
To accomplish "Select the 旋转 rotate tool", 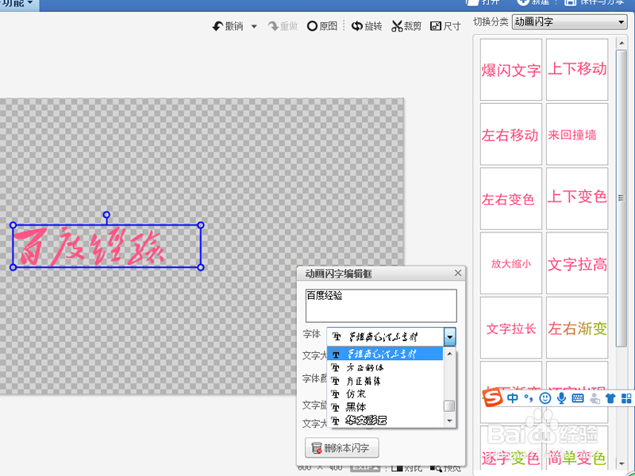I will (367, 26).
